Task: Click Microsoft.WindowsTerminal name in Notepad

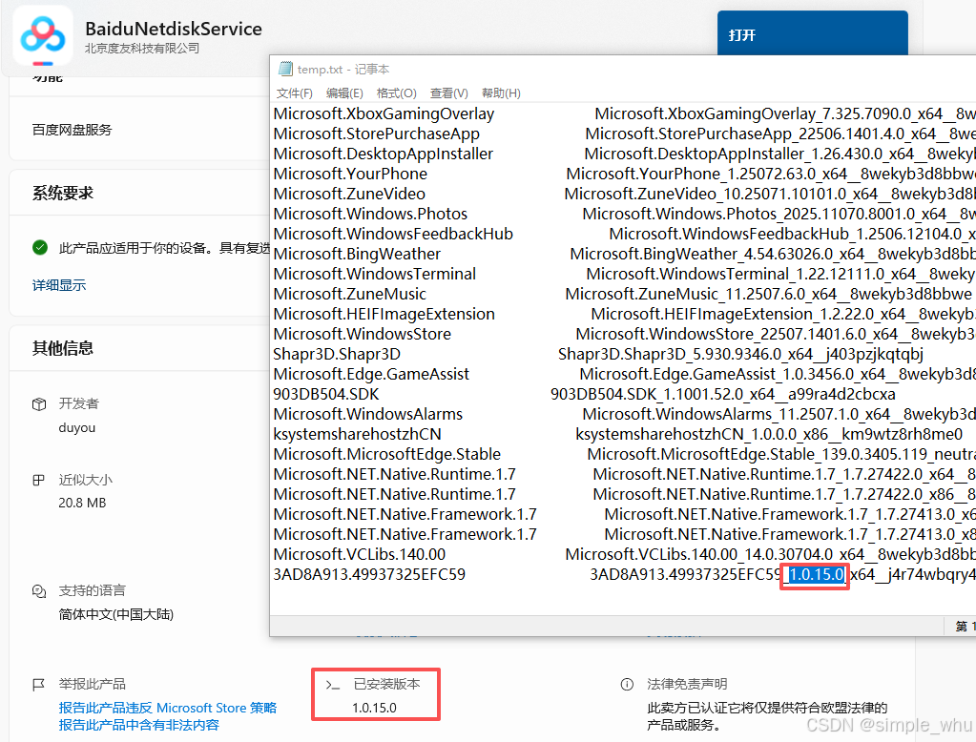Action: click(x=375, y=274)
